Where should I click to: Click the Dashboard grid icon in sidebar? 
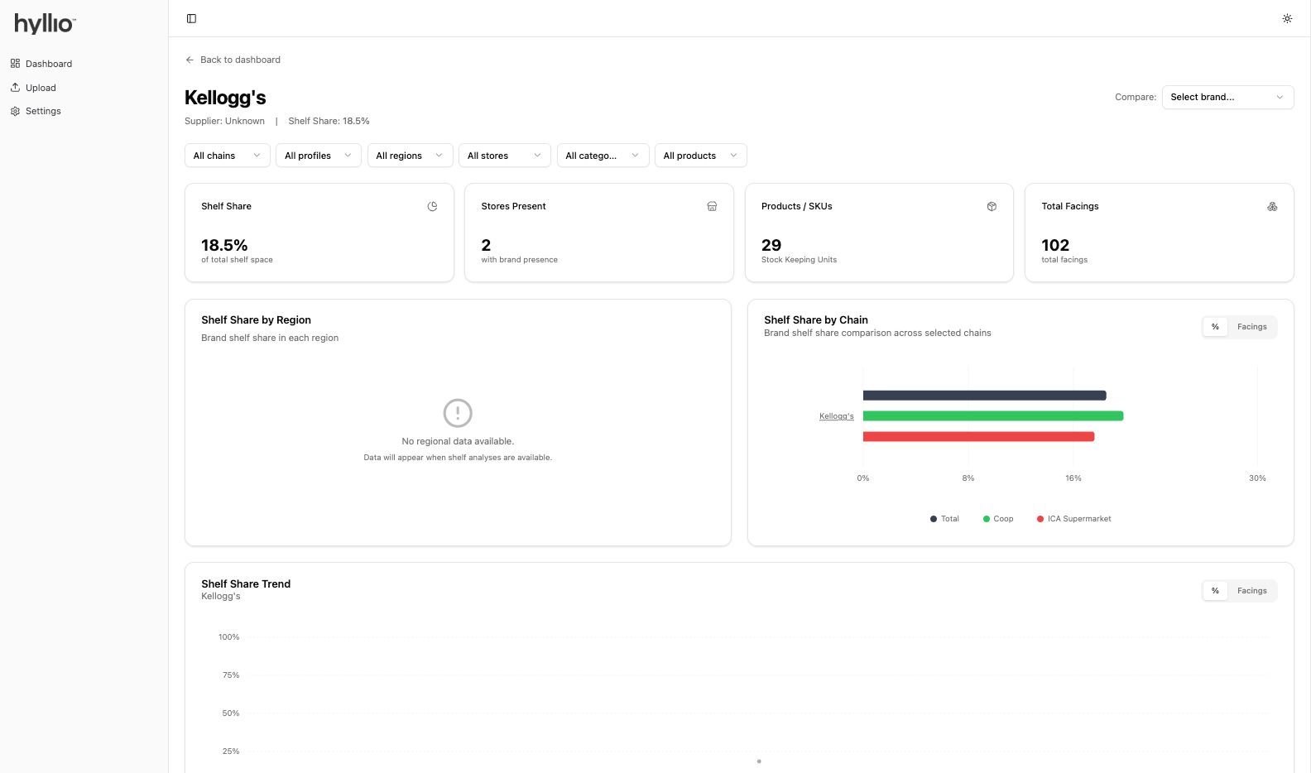(15, 64)
